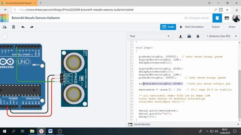Open the browser menu hamburger icon
This screenshot has width=241, height=135.
(209, 3)
